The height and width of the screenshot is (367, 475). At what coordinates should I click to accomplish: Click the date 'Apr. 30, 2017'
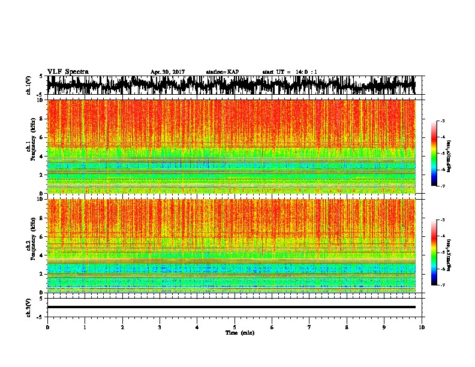[167, 72]
